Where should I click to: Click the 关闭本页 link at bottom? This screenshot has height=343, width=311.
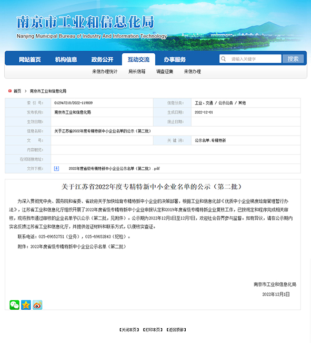click(x=129, y=330)
